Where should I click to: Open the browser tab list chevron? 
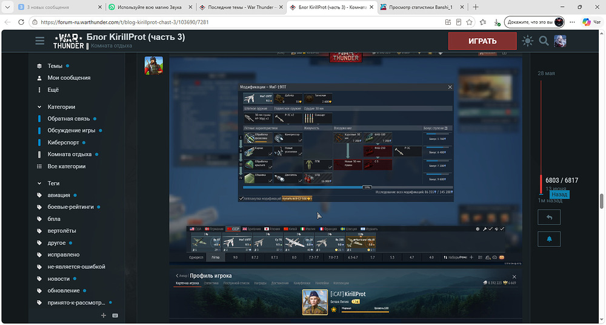click(7, 7)
